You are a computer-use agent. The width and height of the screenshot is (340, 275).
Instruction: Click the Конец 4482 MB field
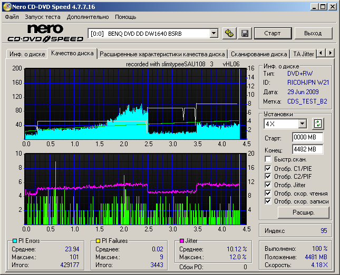pyautogui.click(x=307, y=149)
